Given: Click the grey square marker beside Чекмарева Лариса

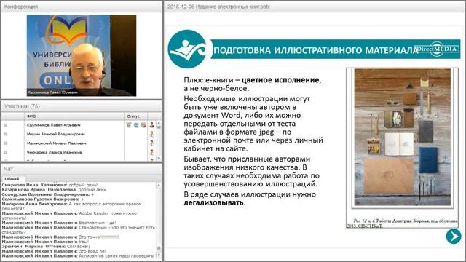Looking at the screenshot, I should pyautogui.click(x=5, y=152).
